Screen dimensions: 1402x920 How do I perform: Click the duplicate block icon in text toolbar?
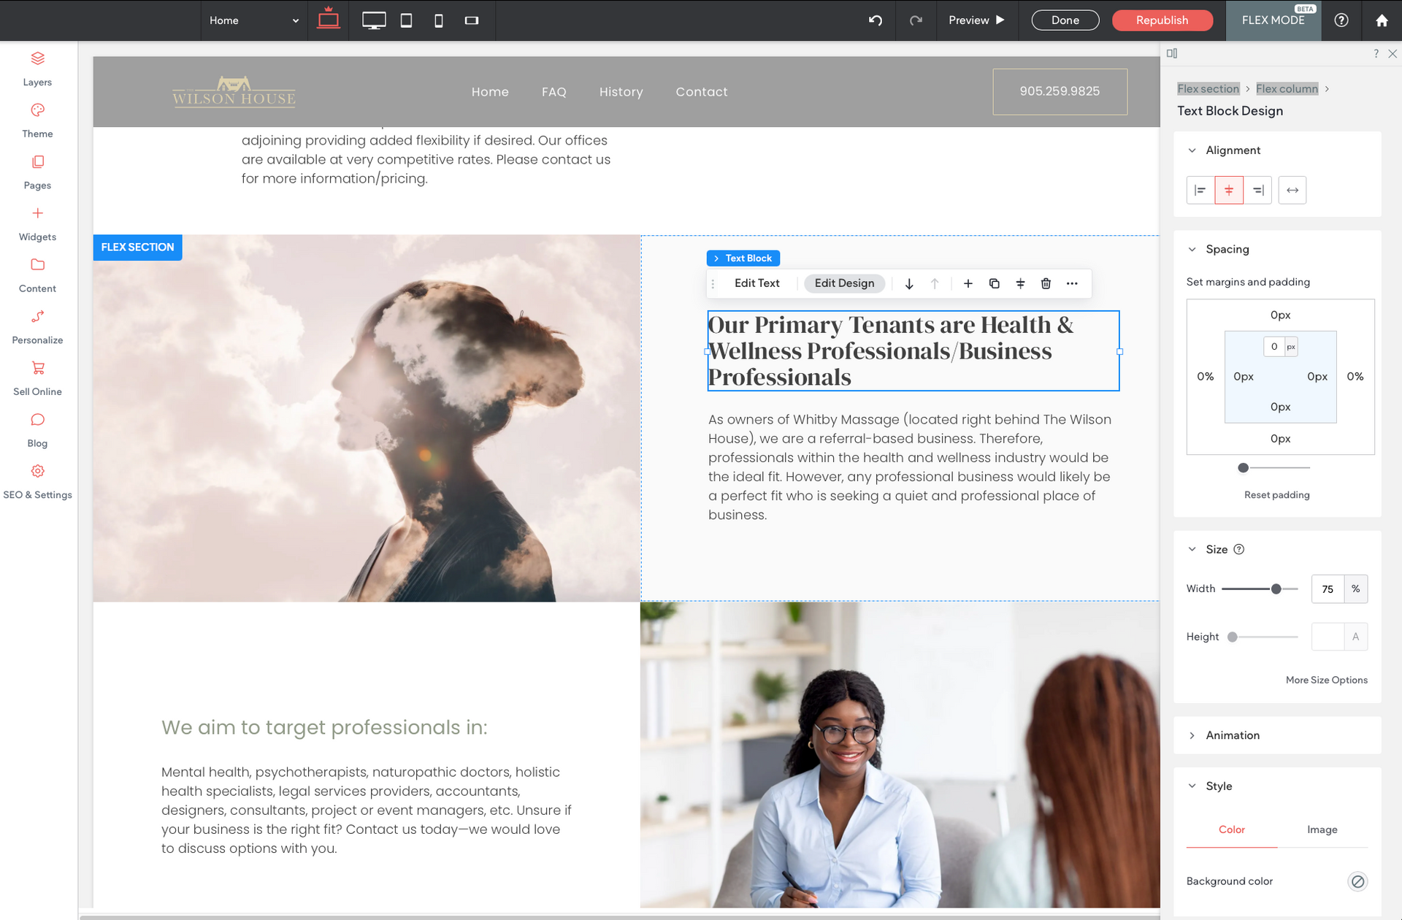(x=992, y=283)
